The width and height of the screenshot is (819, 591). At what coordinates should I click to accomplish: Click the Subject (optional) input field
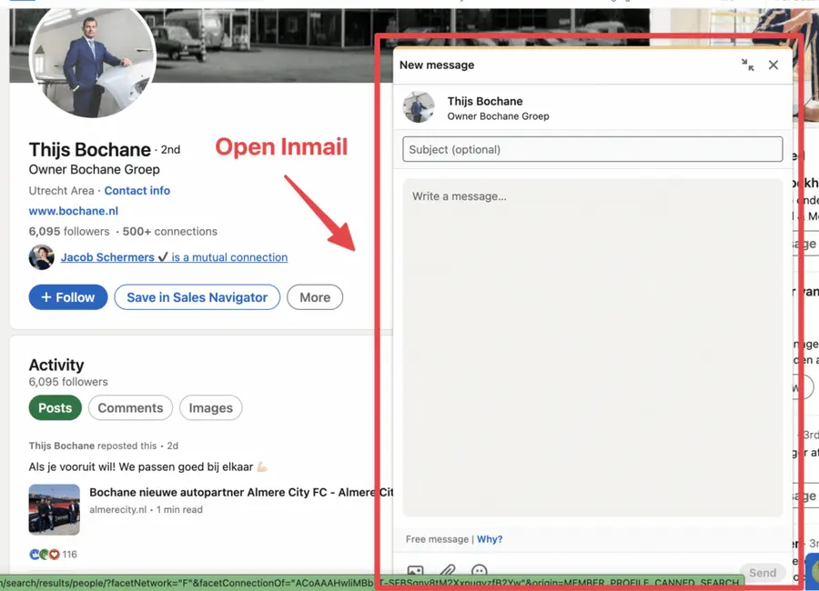591,148
